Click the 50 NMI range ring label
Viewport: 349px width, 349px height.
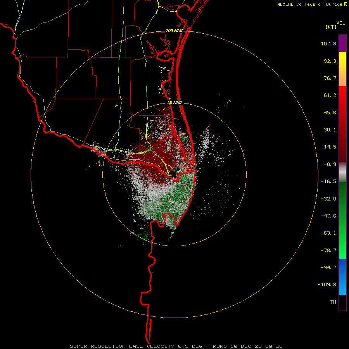175,103
